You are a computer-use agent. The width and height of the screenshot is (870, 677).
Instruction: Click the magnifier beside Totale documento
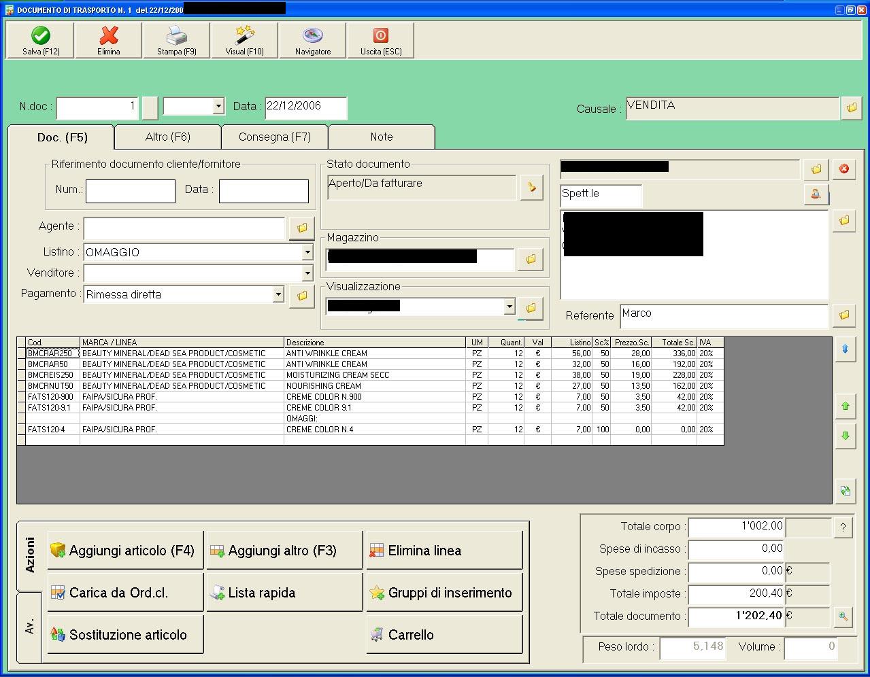coord(843,617)
